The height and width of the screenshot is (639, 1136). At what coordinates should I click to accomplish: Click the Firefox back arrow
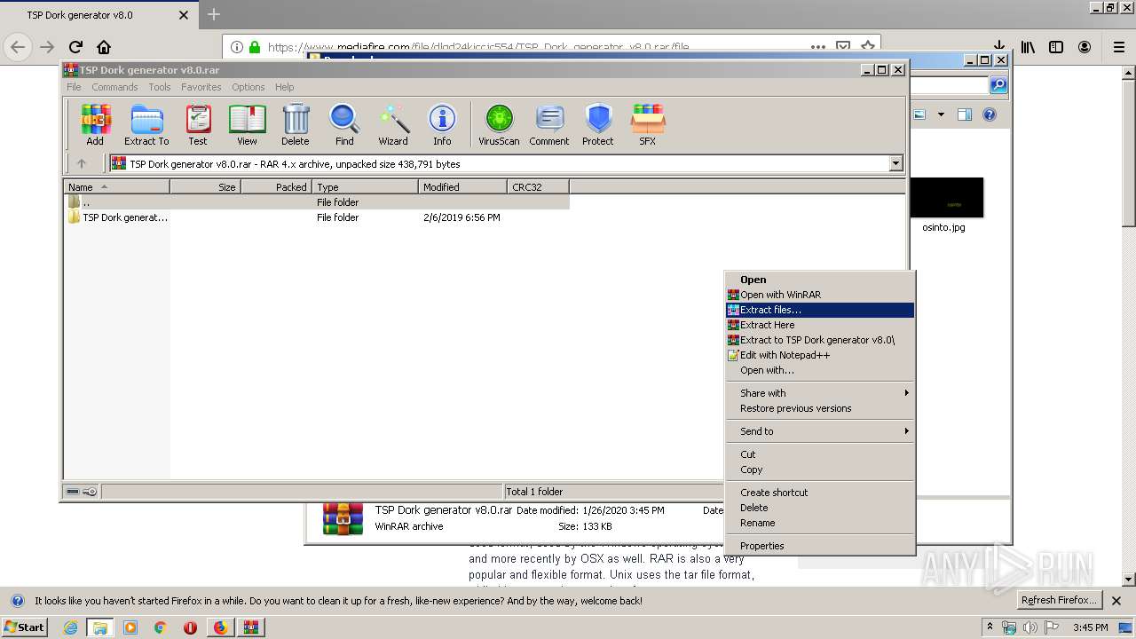[x=18, y=47]
